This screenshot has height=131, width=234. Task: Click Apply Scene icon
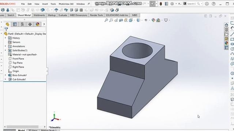(158, 20)
